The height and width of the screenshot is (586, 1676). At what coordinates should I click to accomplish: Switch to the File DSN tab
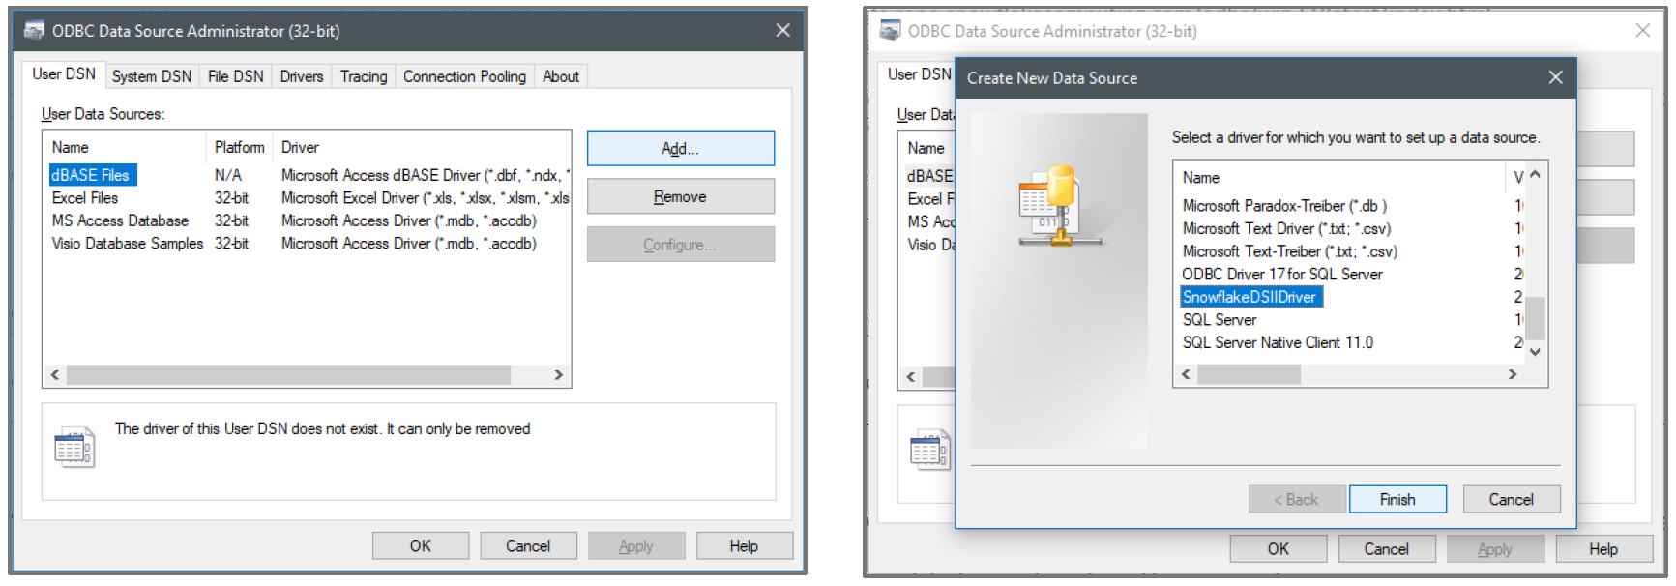point(235,76)
